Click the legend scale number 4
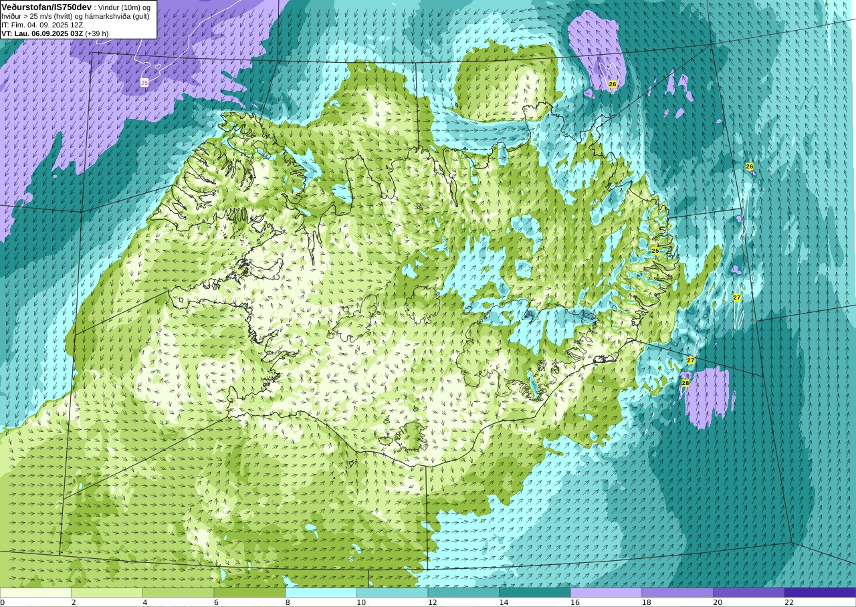 point(145,602)
